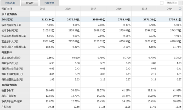The image size is (183, 110).
Task: Select the 净资产收益率-摊薄 row label
Action: coord(12,101)
